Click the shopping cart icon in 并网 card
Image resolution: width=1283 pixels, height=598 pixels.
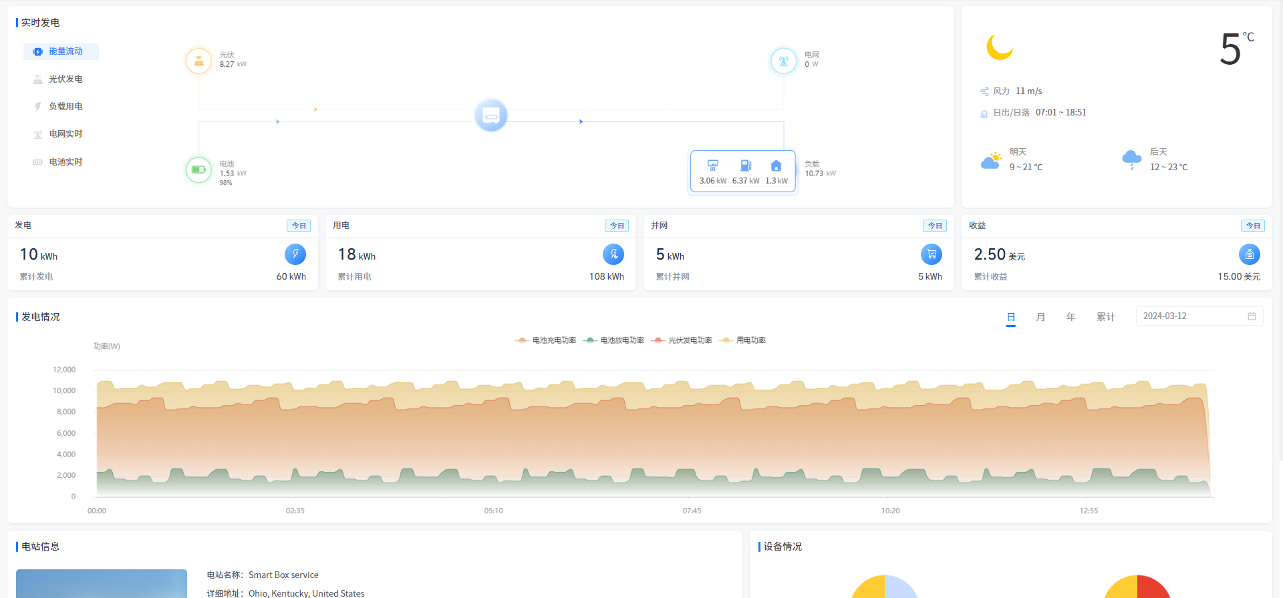click(x=931, y=254)
